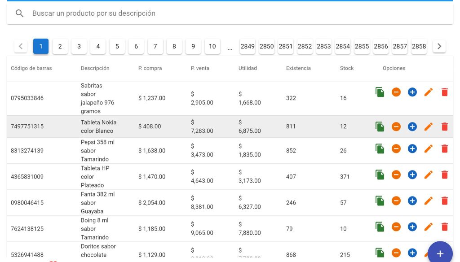Jump to page 2858
The height and width of the screenshot is (262, 460).
pyautogui.click(x=419, y=46)
